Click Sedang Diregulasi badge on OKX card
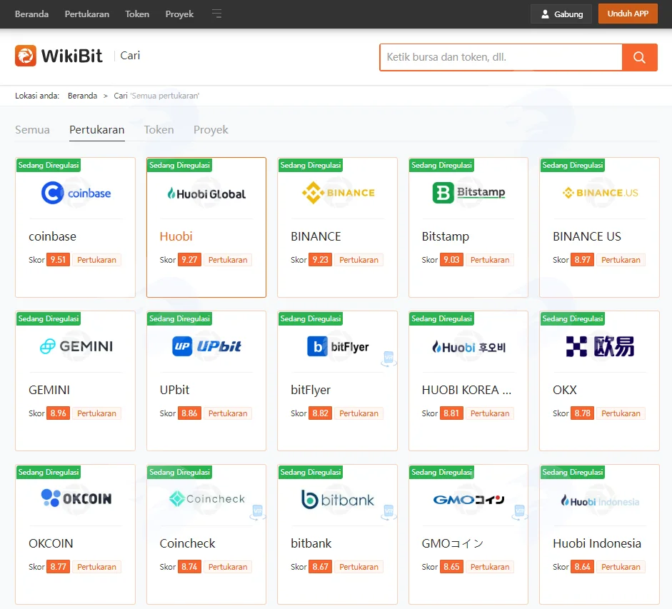This screenshot has width=672, height=609. [x=573, y=318]
